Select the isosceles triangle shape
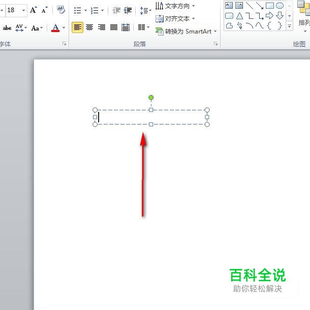The height and width of the screenshot is (310, 310). coord(239,16)
